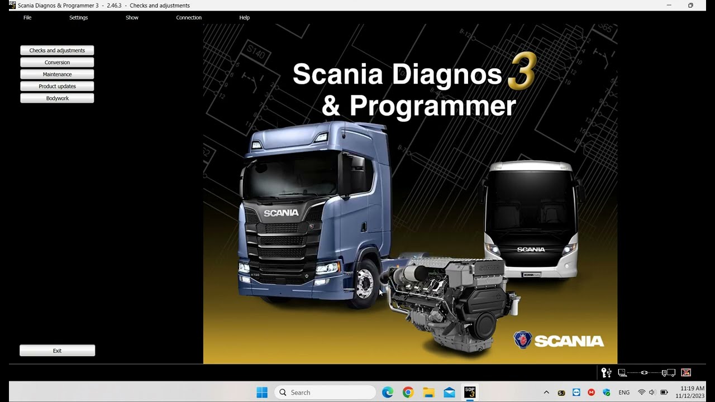715x402 pixels.
Task: Launch Google Chrome from taskbar
Action: pos(408,393)
